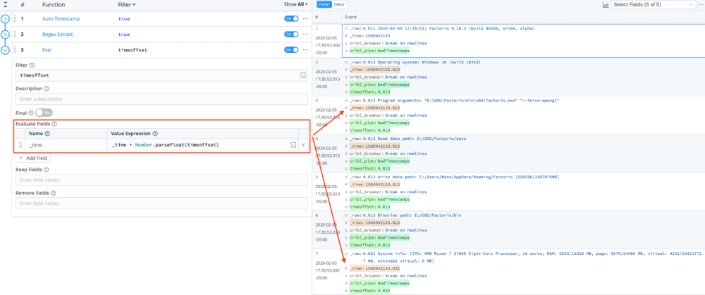Click the collapse-all functions icon in header
This screenshot has height=295, width=705.
point(5,4)
